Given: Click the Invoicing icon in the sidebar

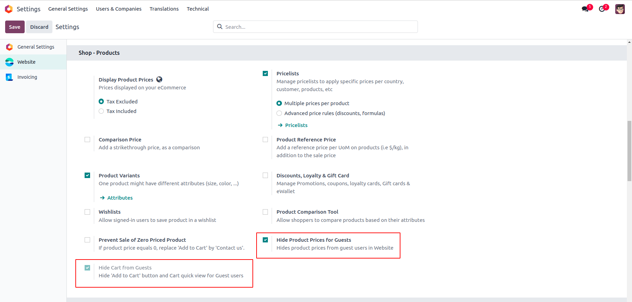Looking at the screenshot, I should [10, 77].
